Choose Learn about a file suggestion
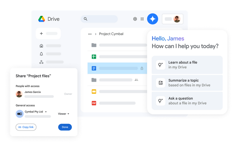The height and width of the screenshot is (144, 240). pyautogui.click(x=187, y=65)
